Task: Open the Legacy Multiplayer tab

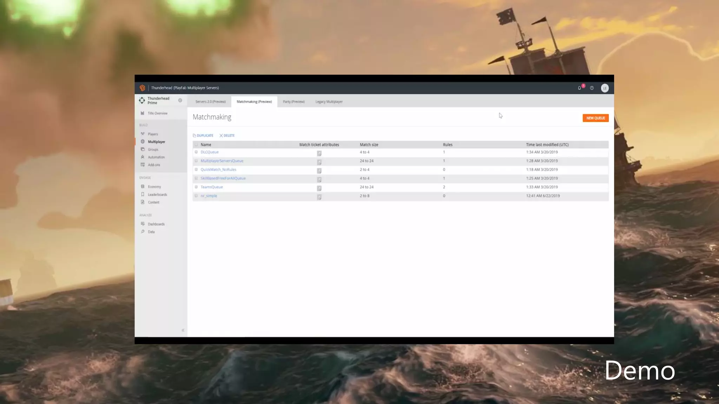Action: coord(329,102)
